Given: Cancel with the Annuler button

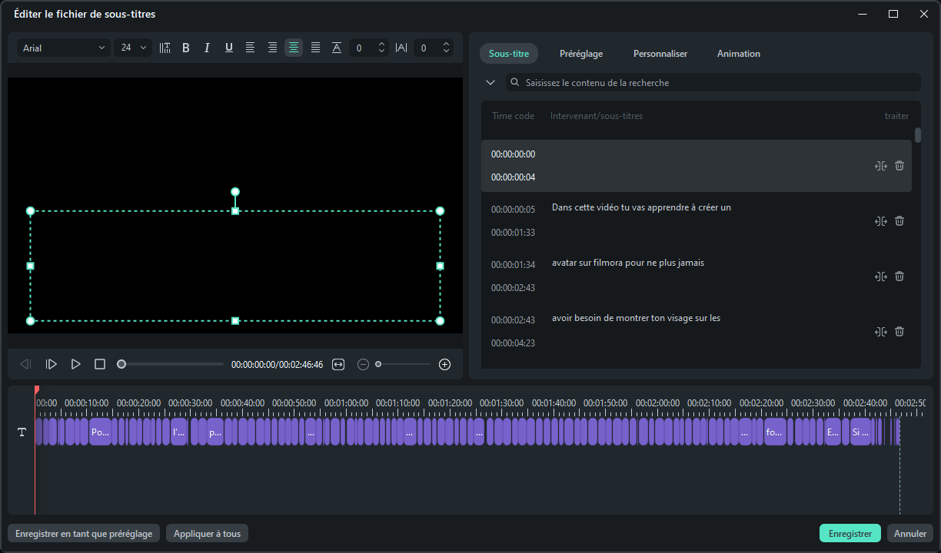Looking at the screenshot, I should click(910, 534).
